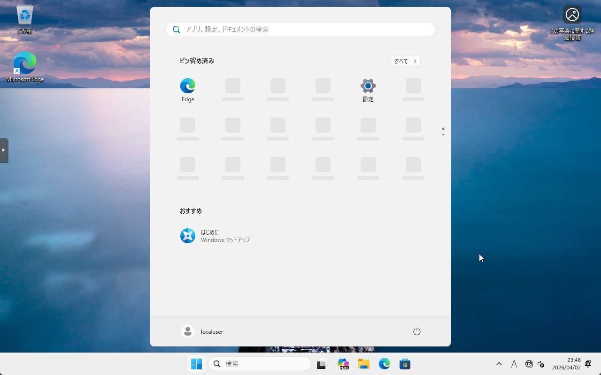Select the localuser account avatar
The image size is (601, 375).
pos(187,331)
